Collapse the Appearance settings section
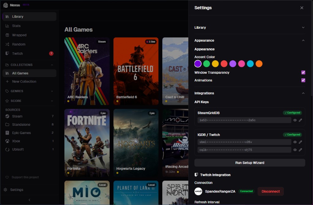Image resolution: width=313 pixels, height=205 pixels. pyautogui.click(x=303, y=40)
